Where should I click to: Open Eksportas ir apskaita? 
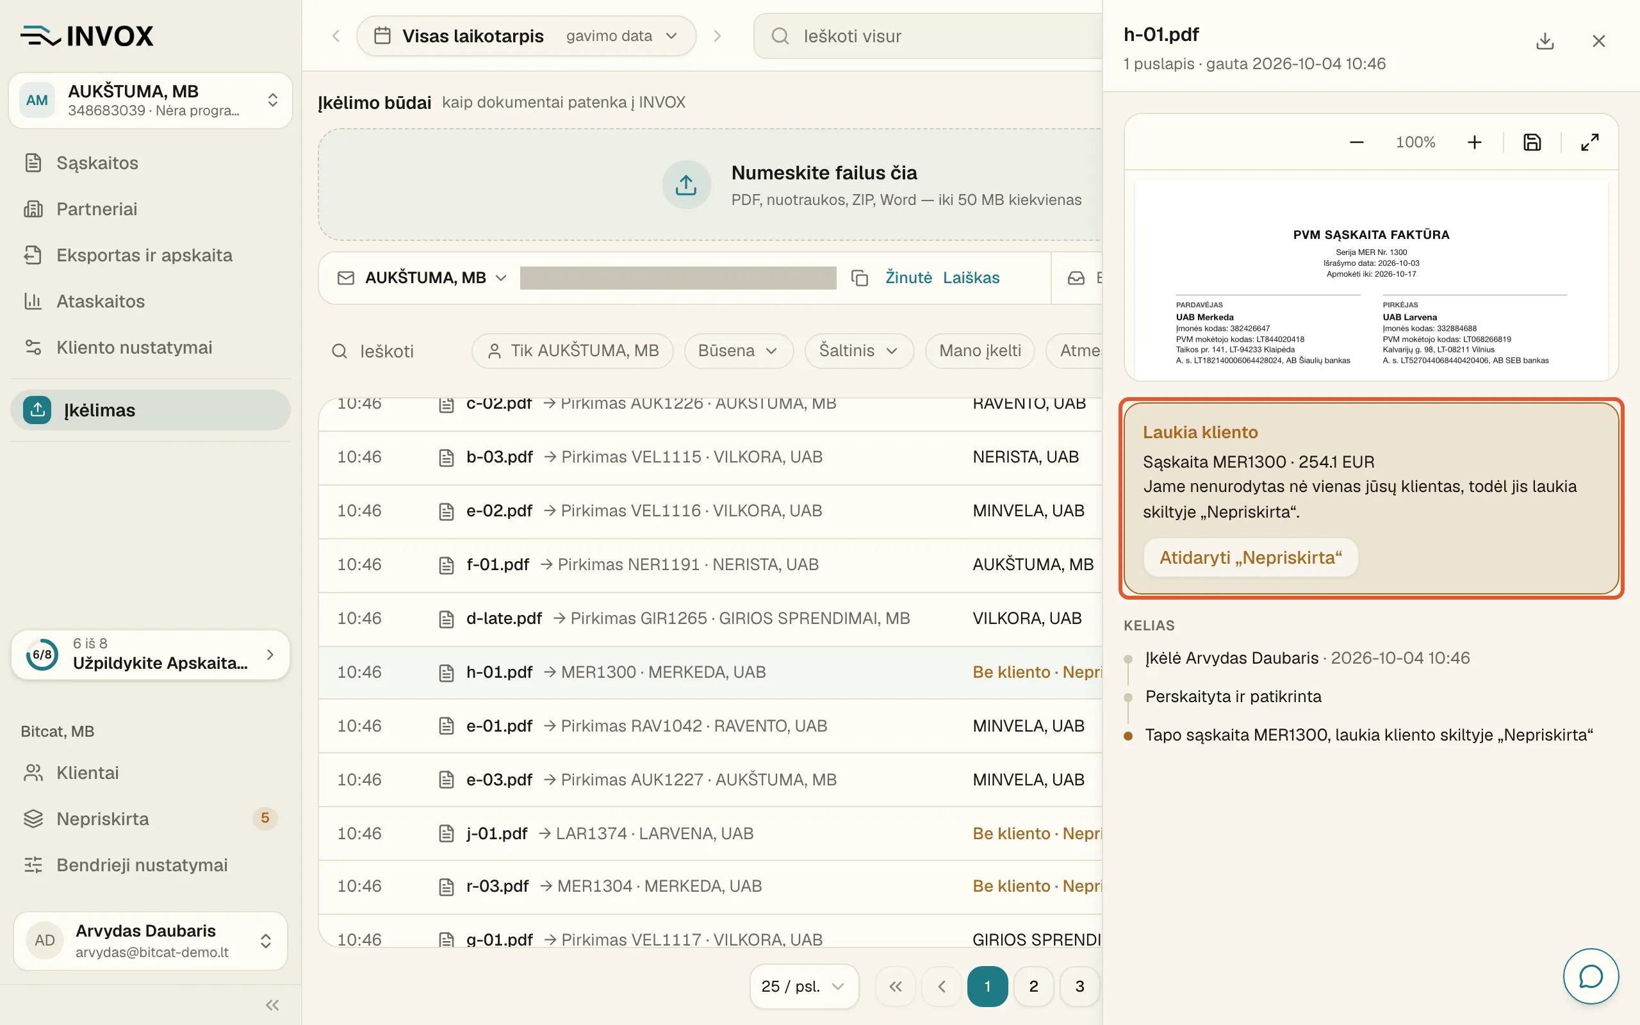(151, 255)
